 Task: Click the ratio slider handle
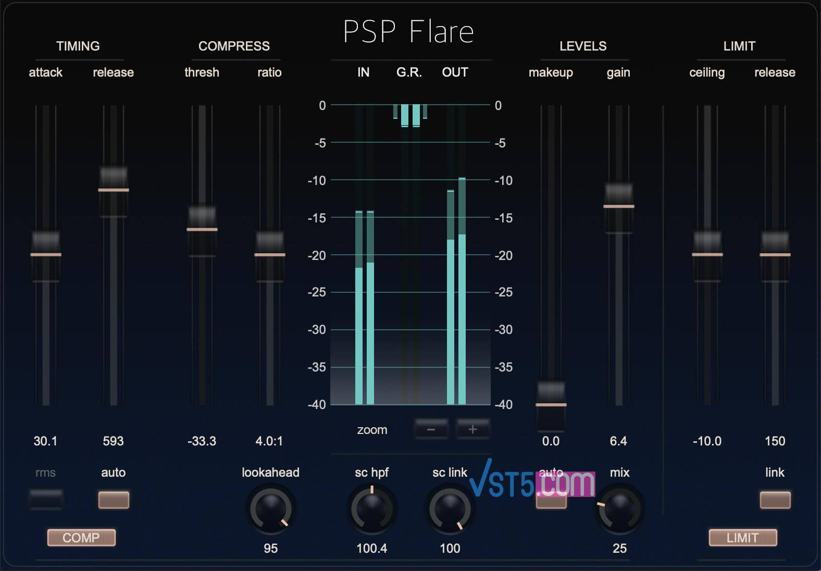coord(270,255)
